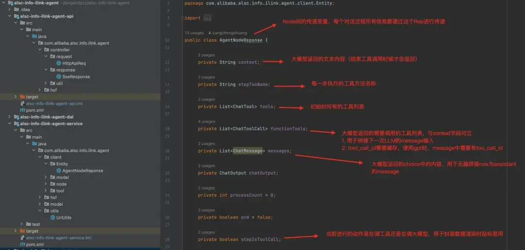Click the alsc-info-ilink-agent-api.iml file icon
The height and width of the screenshot is (250, 525).
(22, 104)
